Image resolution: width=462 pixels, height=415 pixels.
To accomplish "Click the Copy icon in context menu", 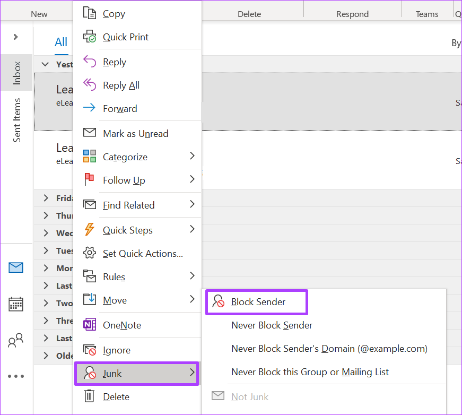I will 89,13.
